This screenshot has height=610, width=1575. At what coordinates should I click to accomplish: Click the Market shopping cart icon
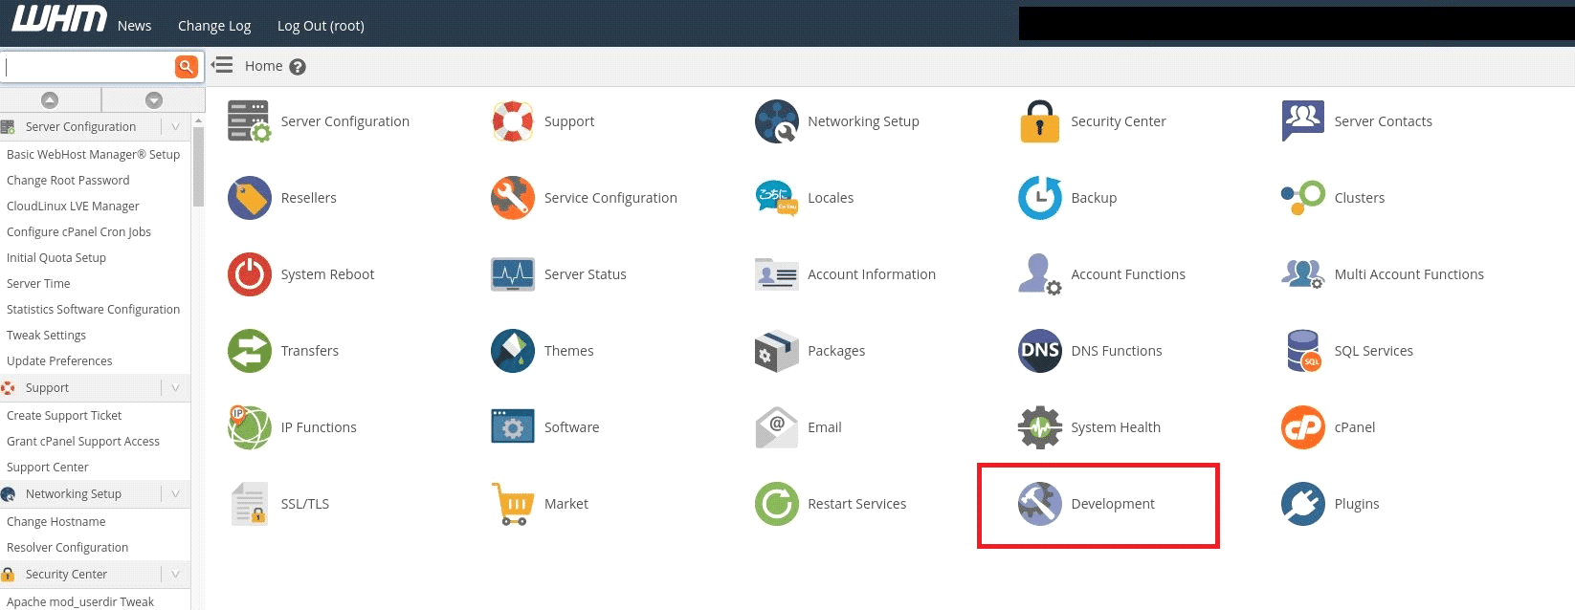(513, 504)
